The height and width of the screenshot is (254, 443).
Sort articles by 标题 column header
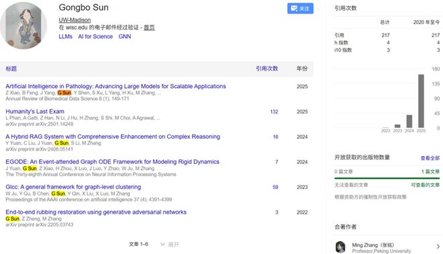[x=11, y=69]
